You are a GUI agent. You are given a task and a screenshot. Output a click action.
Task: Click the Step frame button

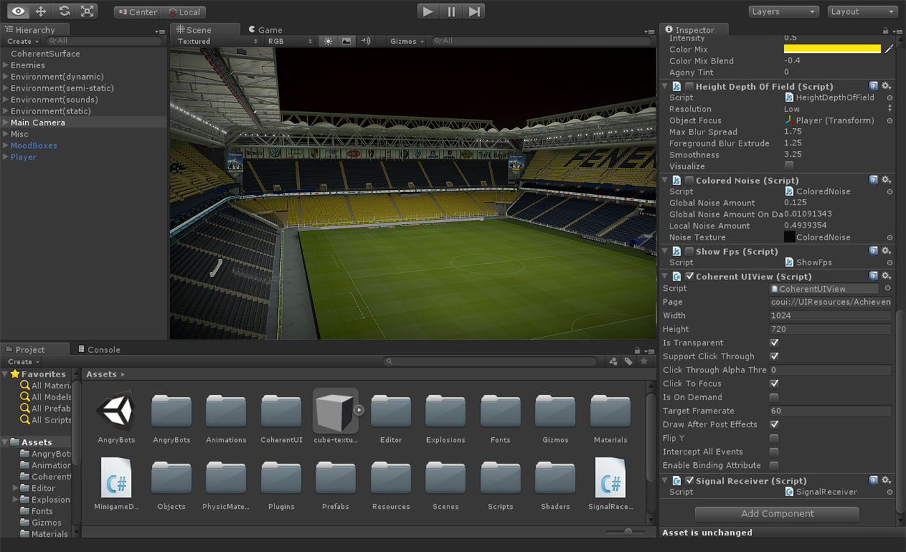point(474,11)
